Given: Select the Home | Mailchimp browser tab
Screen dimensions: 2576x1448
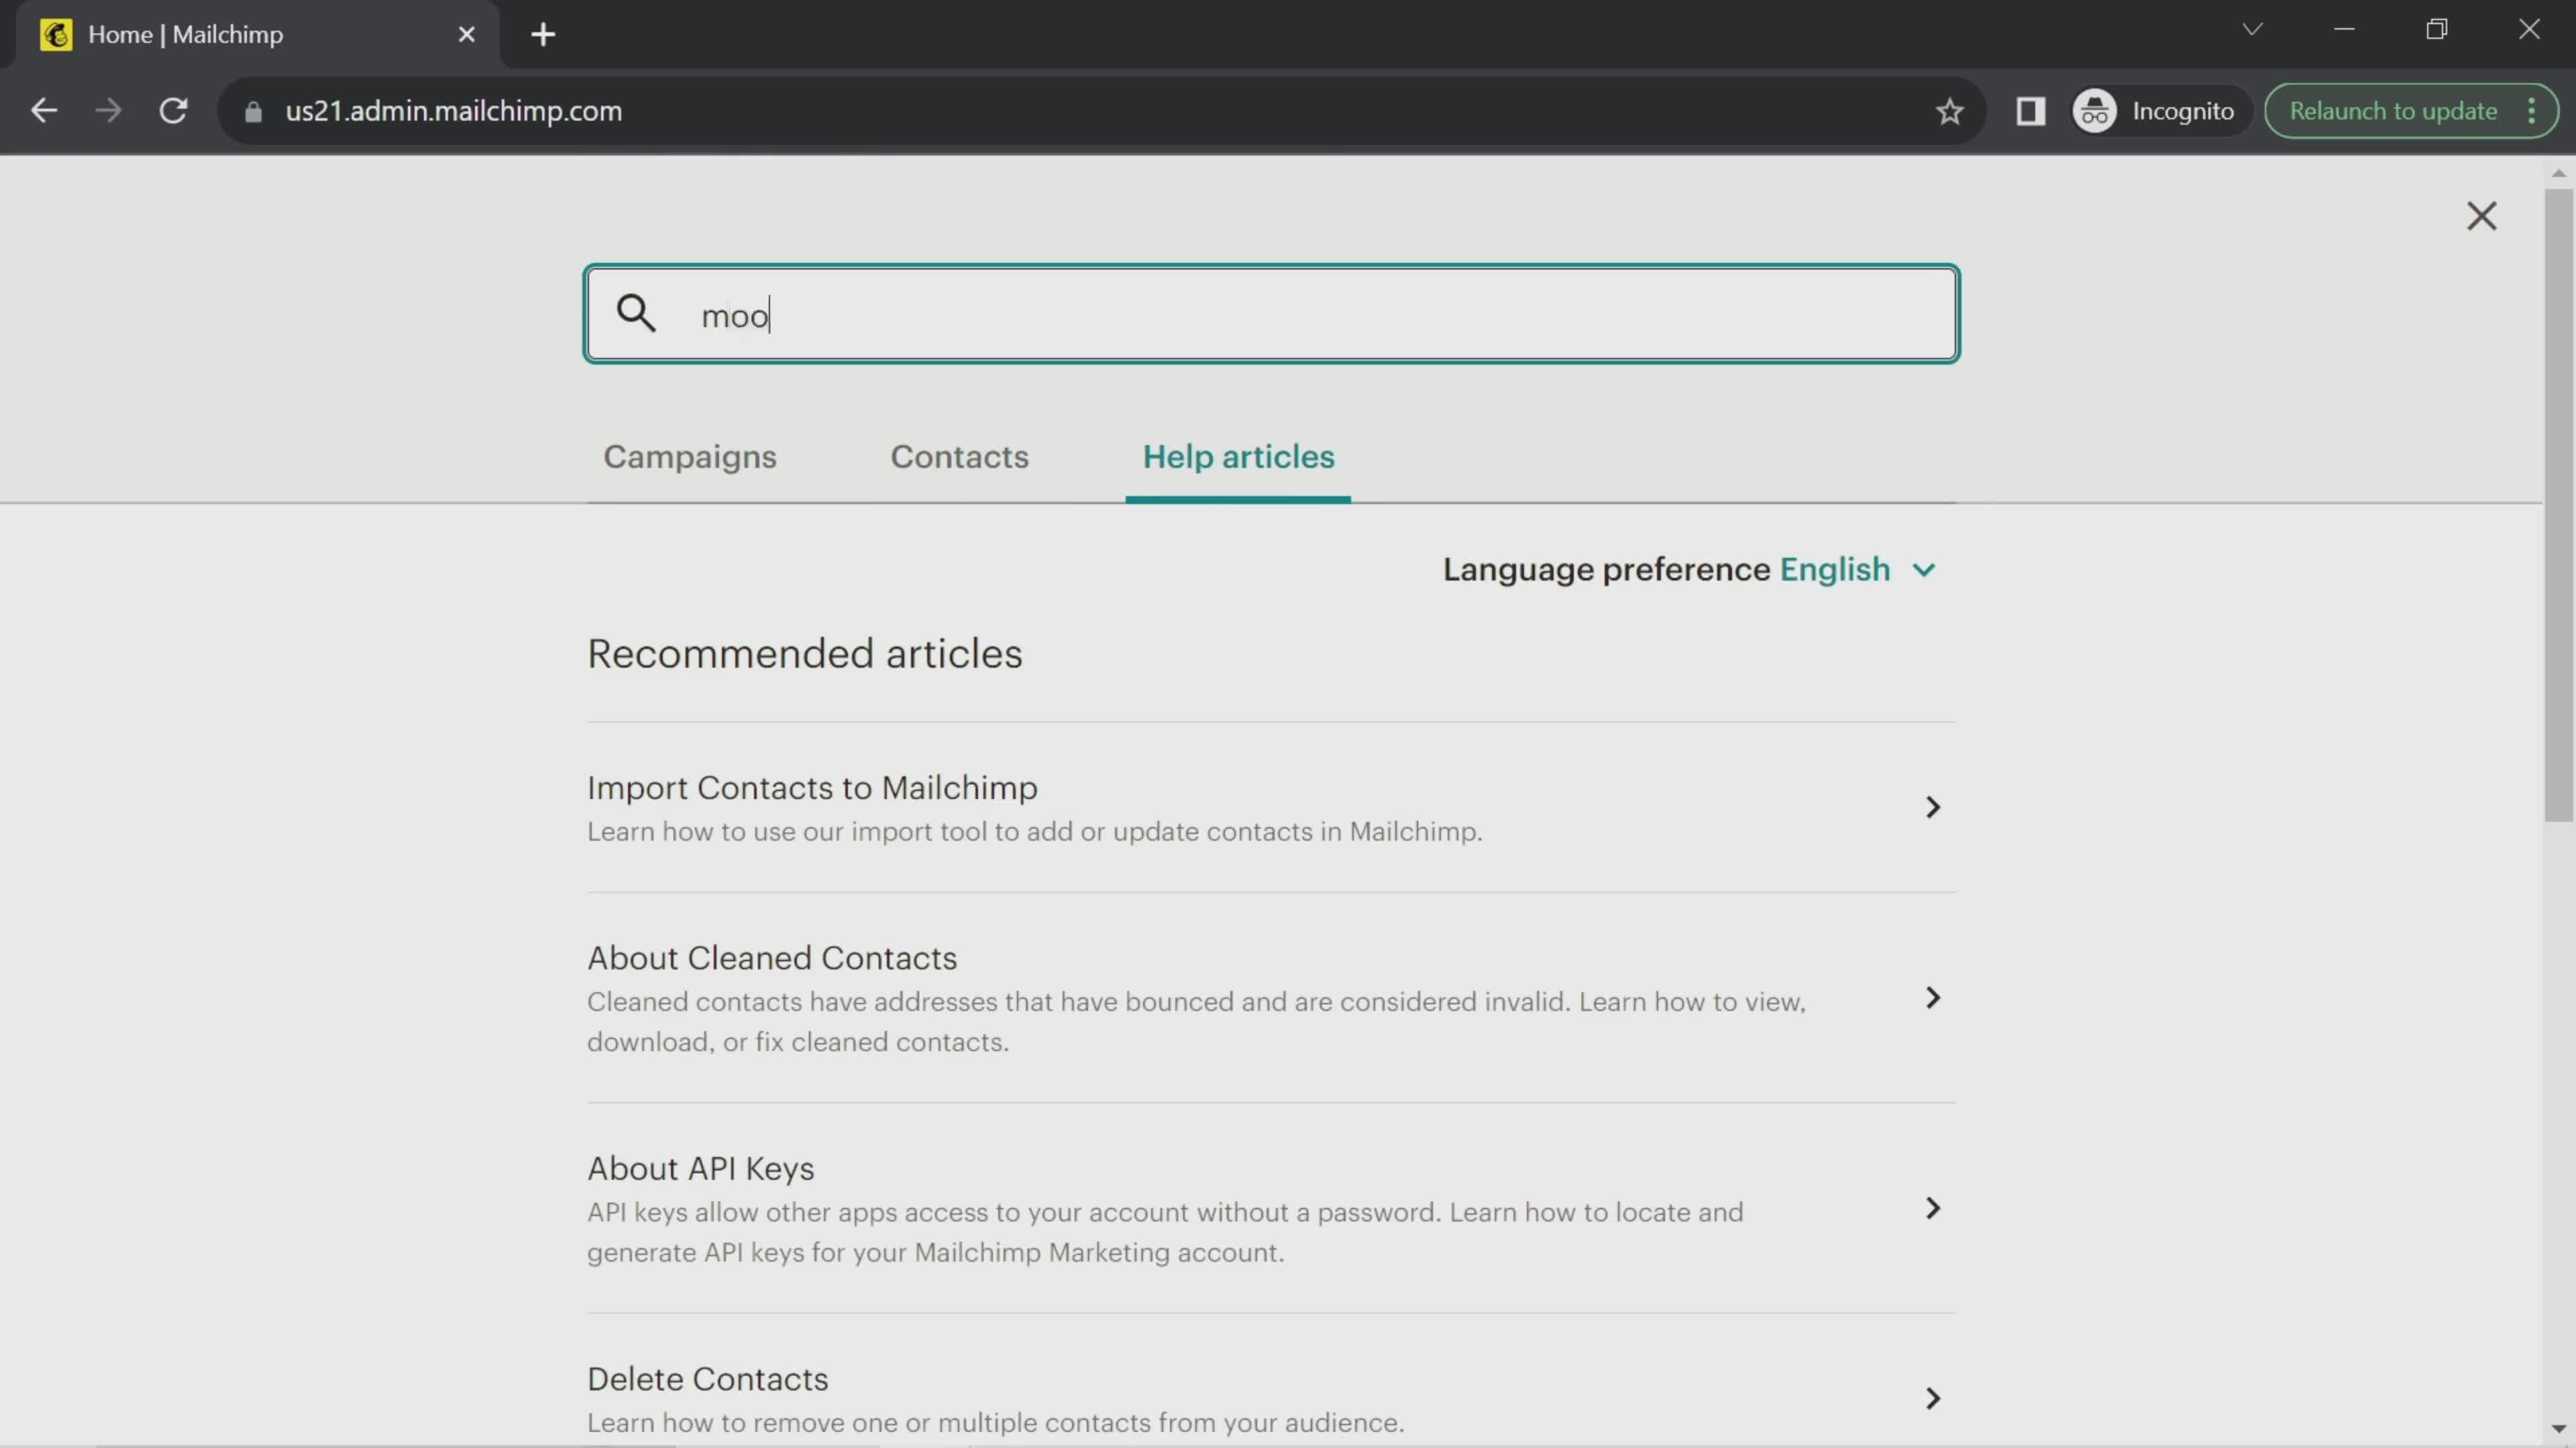Looking at the screenshot, I should coord(256,35).
